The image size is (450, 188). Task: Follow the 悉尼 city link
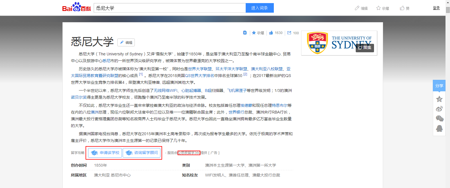point(106,61)
